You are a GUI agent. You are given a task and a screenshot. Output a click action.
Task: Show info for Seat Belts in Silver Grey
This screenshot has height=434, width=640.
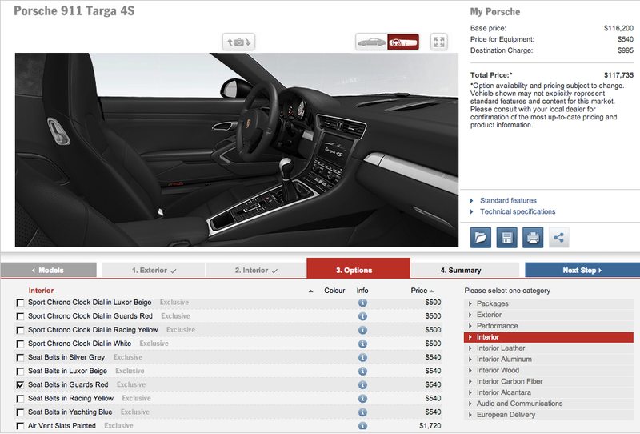pos(362,358)
